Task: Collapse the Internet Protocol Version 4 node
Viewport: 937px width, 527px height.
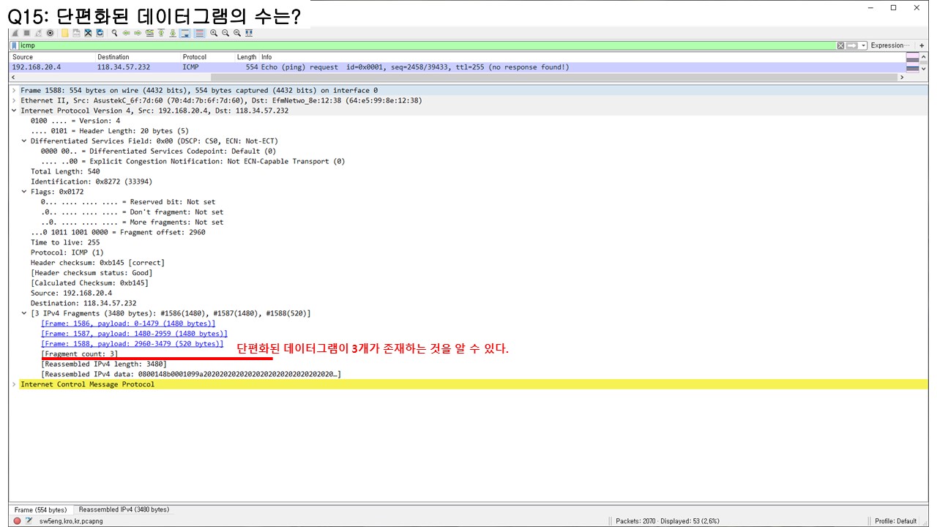Action: [14, 111]
